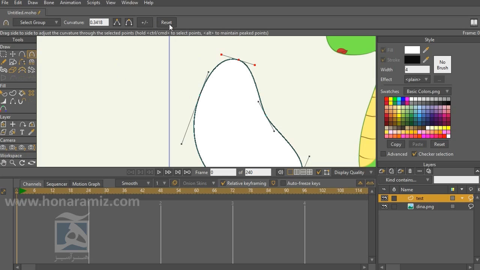The height and width of the screenshot is (270, 480).
Task: Open the Effect plain dropdown
Action: [x=417, y=79]
